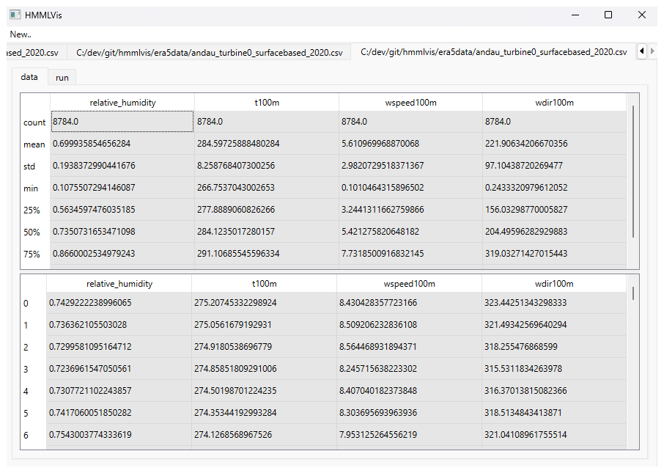Viewport: 664px width, 473px height.
Task: Click row header 3 in data table
Action: click(26, 369)
